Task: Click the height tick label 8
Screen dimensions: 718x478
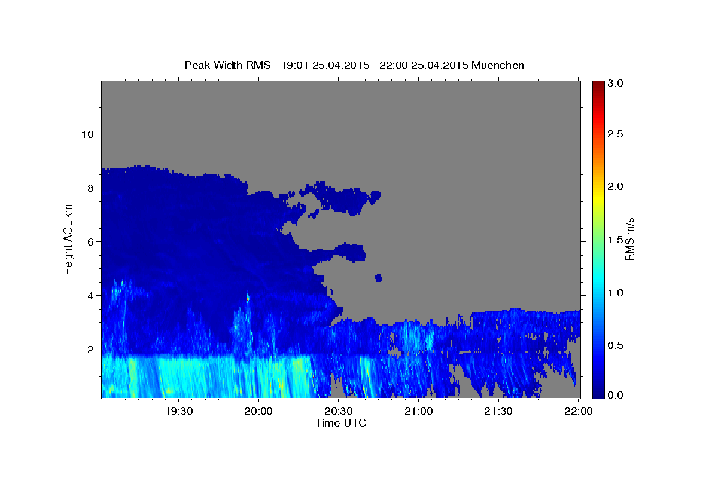Action: tap(90, 188)
